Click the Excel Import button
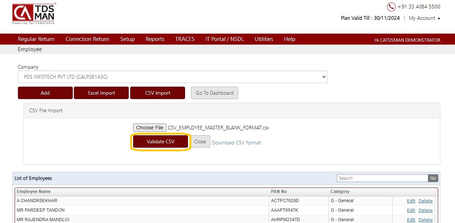This screenshot has height=223, width=455. [x=101, y=93]
